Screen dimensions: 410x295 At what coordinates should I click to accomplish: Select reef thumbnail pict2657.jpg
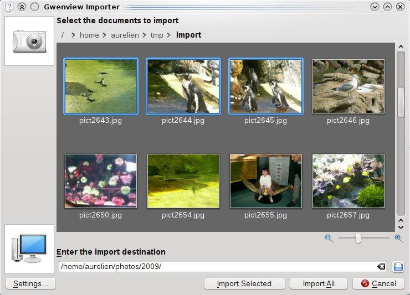coord(348,181)
